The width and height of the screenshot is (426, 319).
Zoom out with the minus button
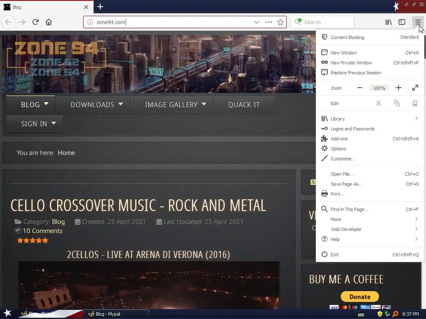(360, 88)
